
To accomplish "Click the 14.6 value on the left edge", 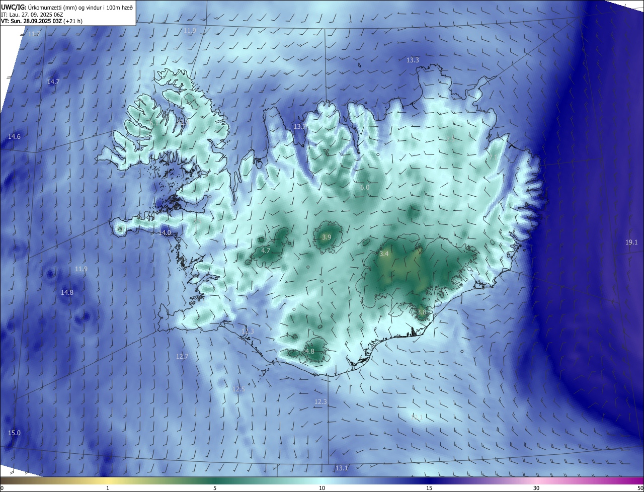I will pos(14,137).
